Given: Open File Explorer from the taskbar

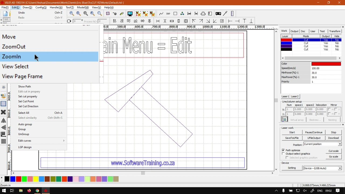Looking at the screenshot, I should pos(21,190).
